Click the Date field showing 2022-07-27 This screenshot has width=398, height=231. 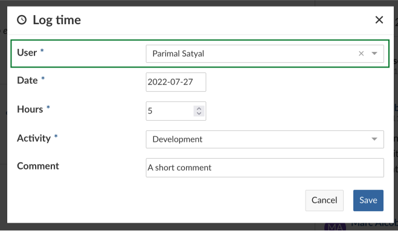[176, 82]
